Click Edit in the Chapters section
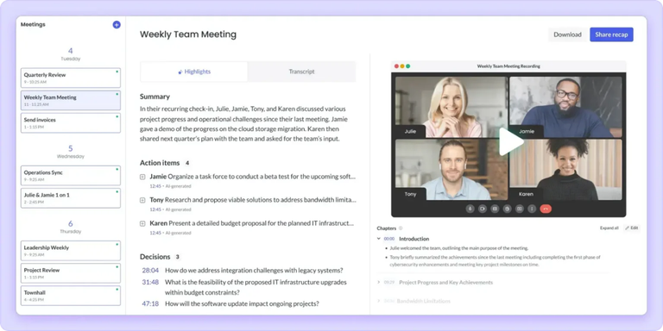The height and width of the screenshot is (331, 663). tap(632, 228)
